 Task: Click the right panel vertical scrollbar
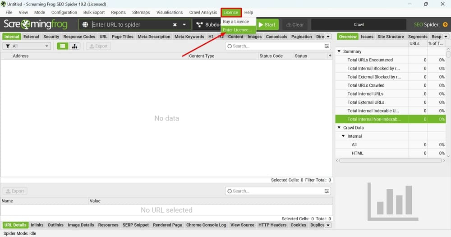click(448, 54)
